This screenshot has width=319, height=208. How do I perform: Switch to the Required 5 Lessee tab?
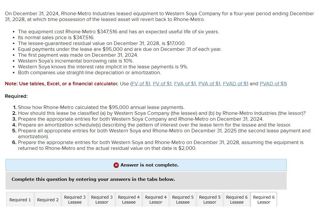(183, 200)
